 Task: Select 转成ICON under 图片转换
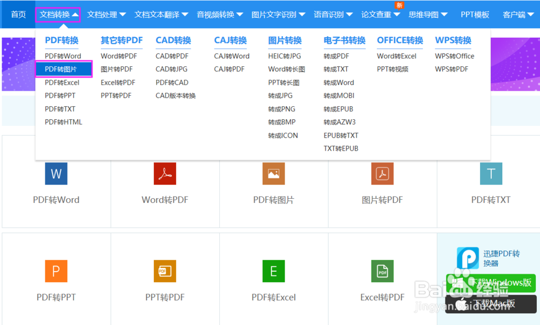283,136
